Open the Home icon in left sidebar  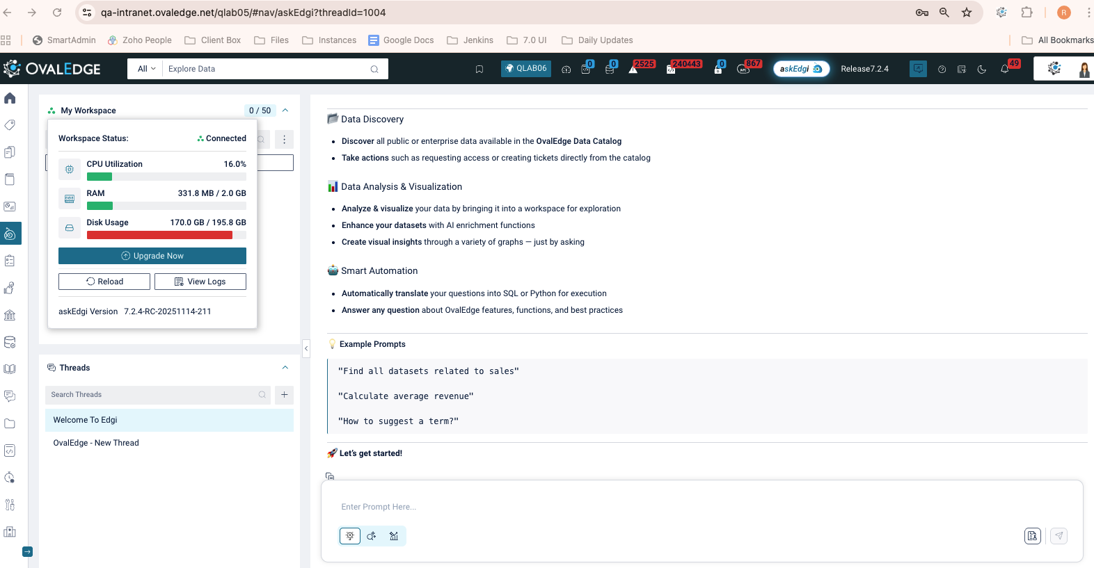point(10,98)
